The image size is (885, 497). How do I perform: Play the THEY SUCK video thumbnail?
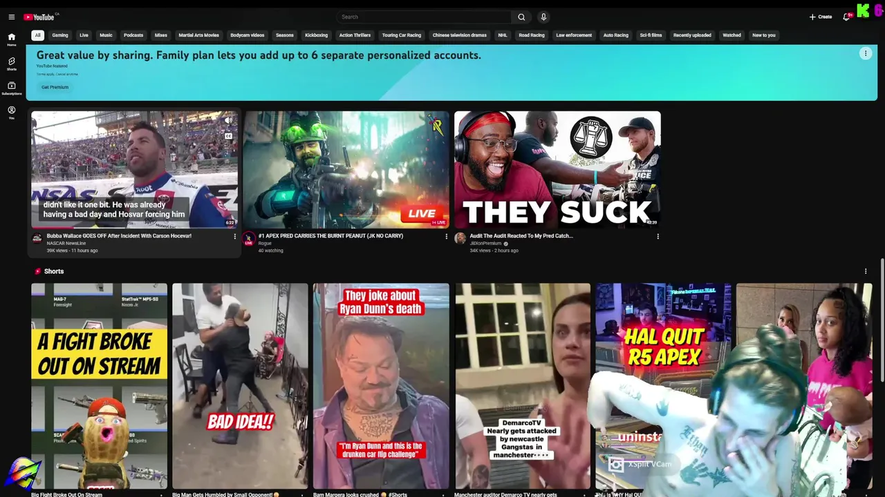[557, 169]
